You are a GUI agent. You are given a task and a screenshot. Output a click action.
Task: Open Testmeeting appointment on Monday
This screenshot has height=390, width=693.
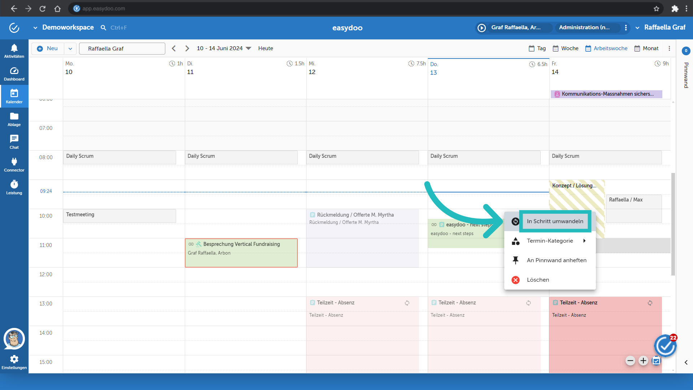(x=119, y=216)
